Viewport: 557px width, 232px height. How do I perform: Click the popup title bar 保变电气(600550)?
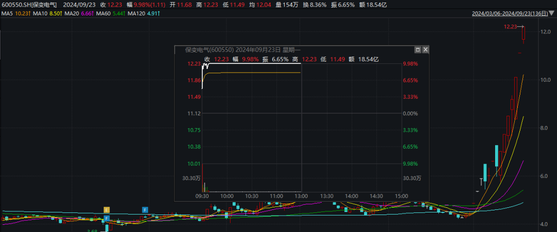(x=232, y=50)
